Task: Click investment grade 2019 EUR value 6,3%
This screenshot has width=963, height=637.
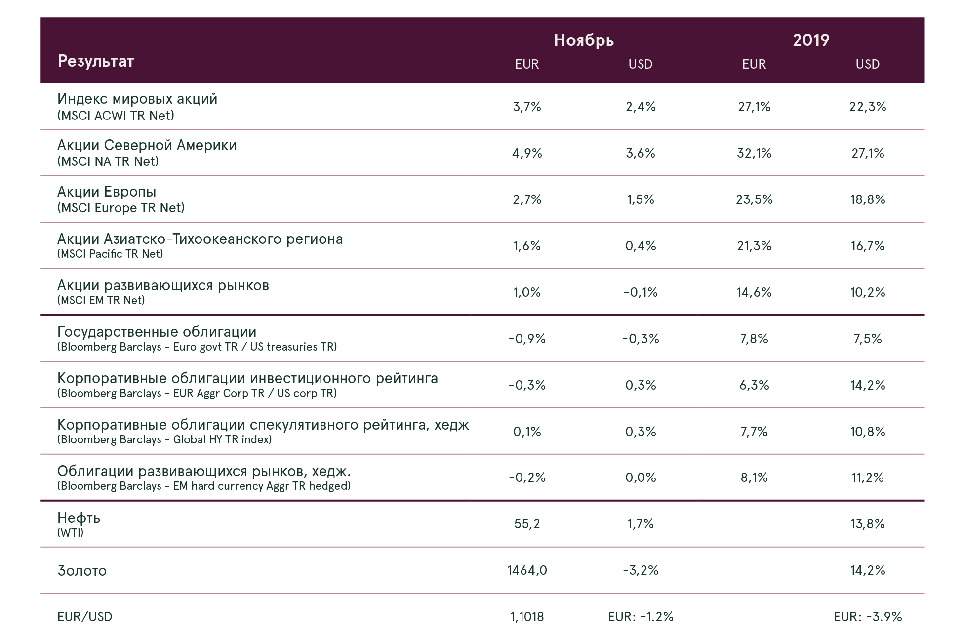Action: (x=754, y=386)
